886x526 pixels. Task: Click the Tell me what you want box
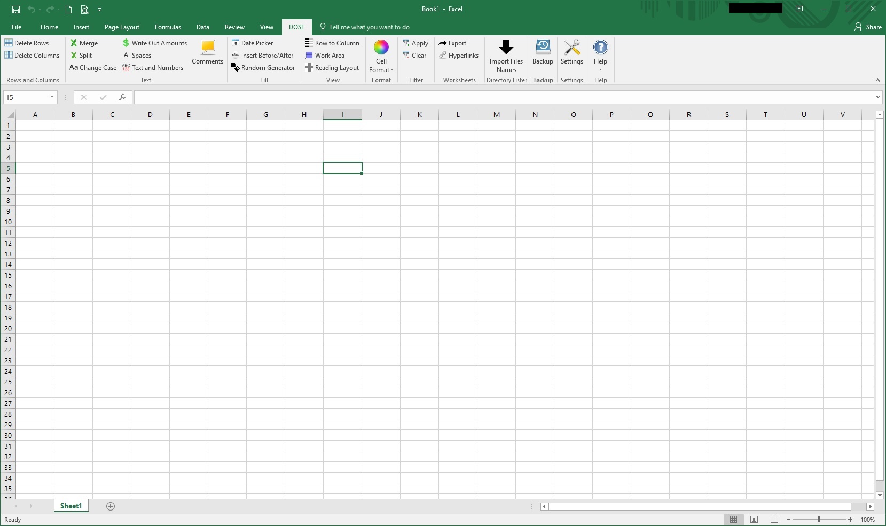tap(365, 27)
